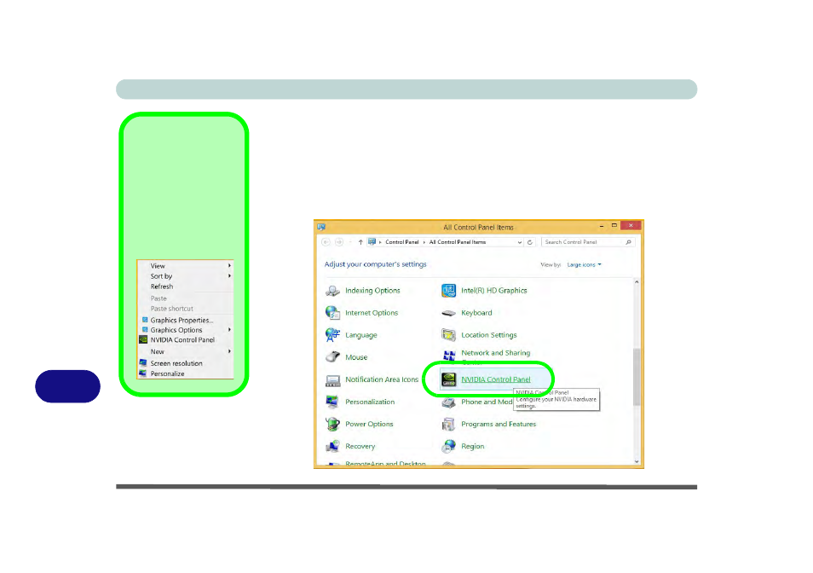813x573 pixels.
Task: Go back using the Back arrow button
Action: tap(326, 242)
